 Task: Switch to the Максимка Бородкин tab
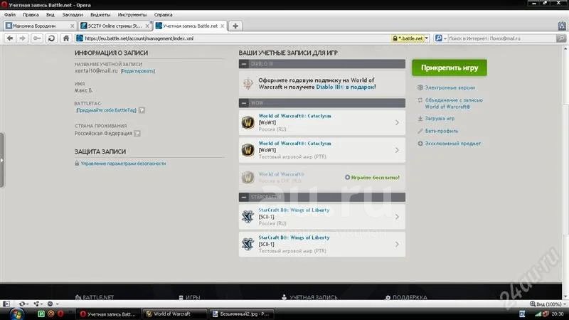(40, 26)
